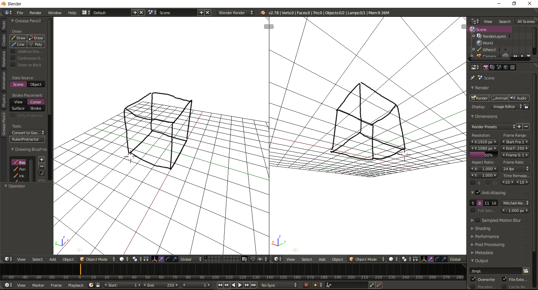Select rotate manipulator in left viewport header

168,259
